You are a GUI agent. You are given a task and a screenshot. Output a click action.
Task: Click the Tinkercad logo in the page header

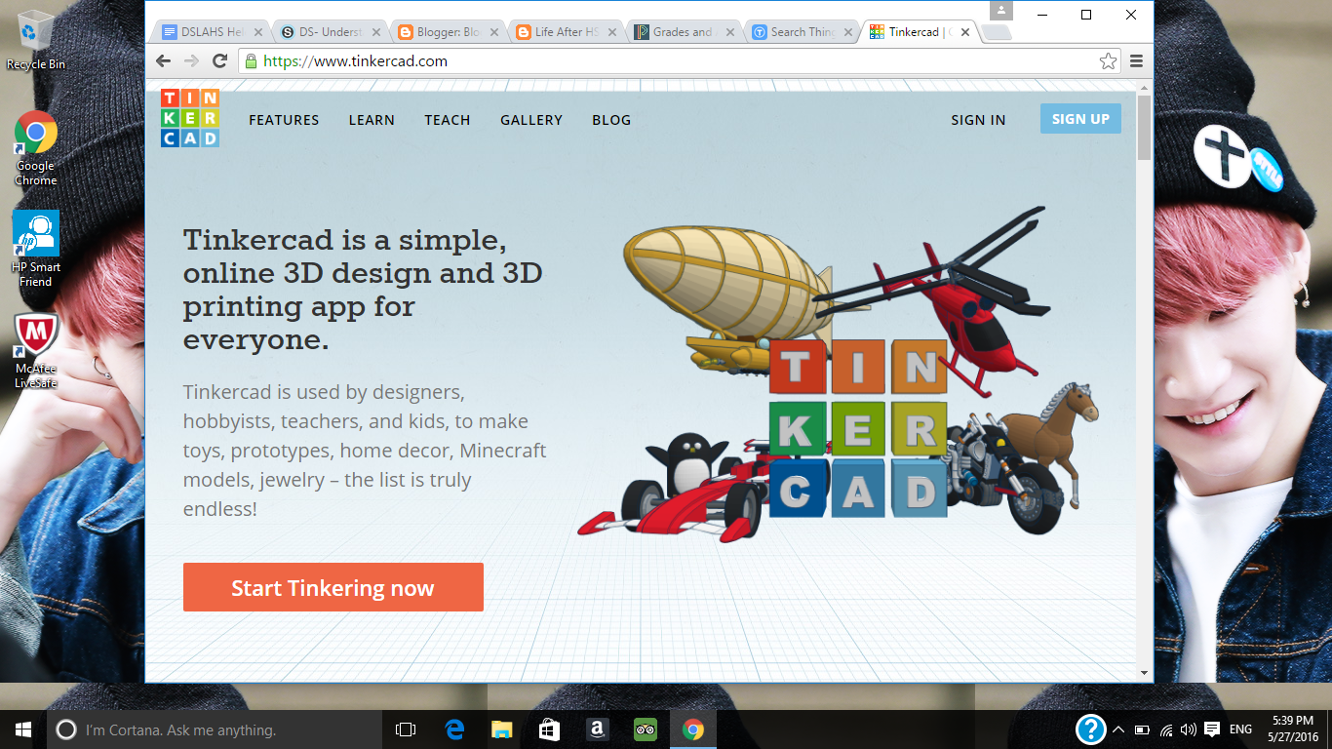pyautogui.click(x=189, y=119)
